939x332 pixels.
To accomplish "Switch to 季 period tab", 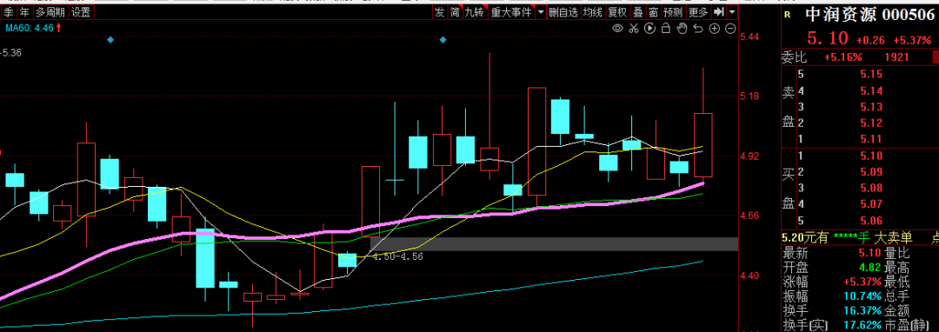I will click(x=9, y=12).
